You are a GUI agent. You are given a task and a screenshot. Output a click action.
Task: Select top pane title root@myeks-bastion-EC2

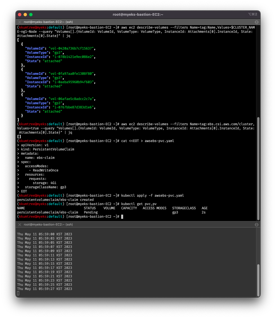[48, 22]
